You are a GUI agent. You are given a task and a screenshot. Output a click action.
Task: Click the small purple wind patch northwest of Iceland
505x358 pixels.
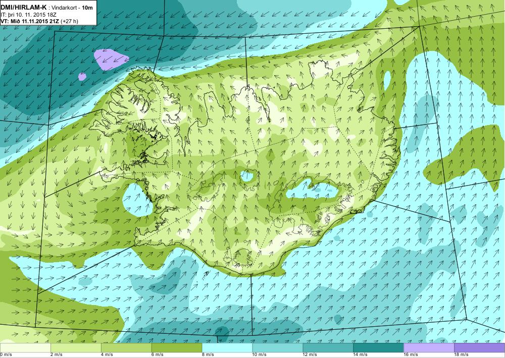point(82,77)
